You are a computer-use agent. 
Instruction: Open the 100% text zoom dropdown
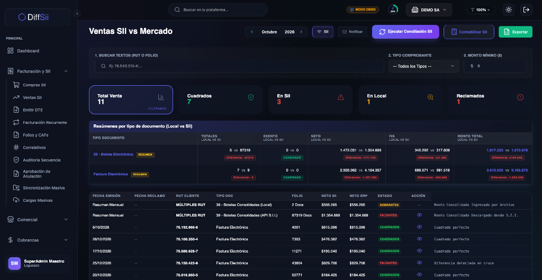click(x=481, y=10)
